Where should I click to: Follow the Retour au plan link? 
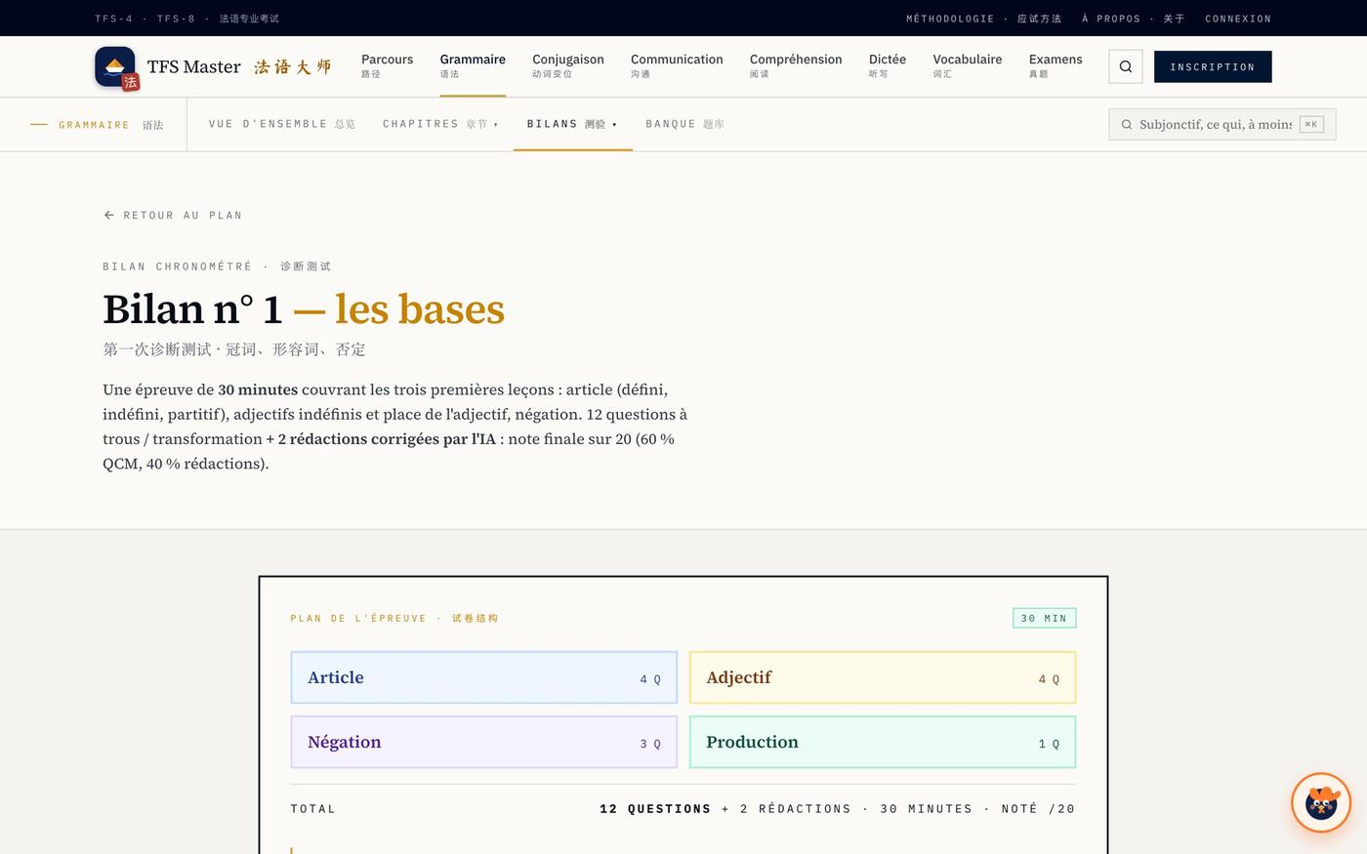coord(173,215)
